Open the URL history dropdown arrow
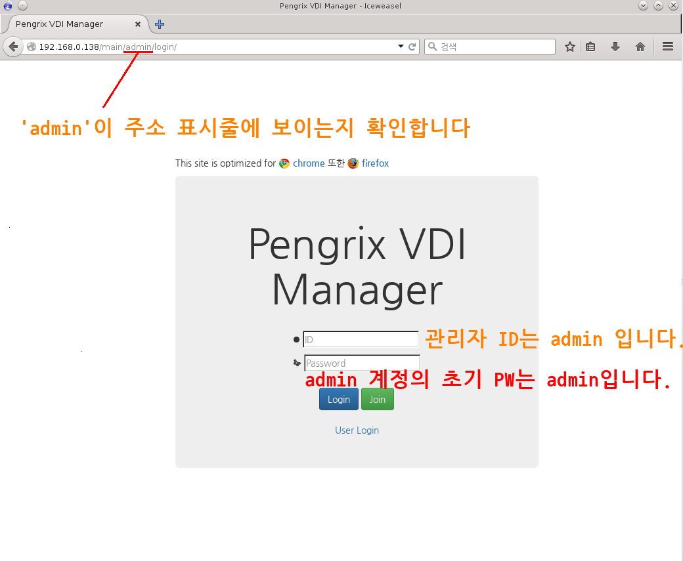This screenshot has width=683, height=561. point(401,46)
